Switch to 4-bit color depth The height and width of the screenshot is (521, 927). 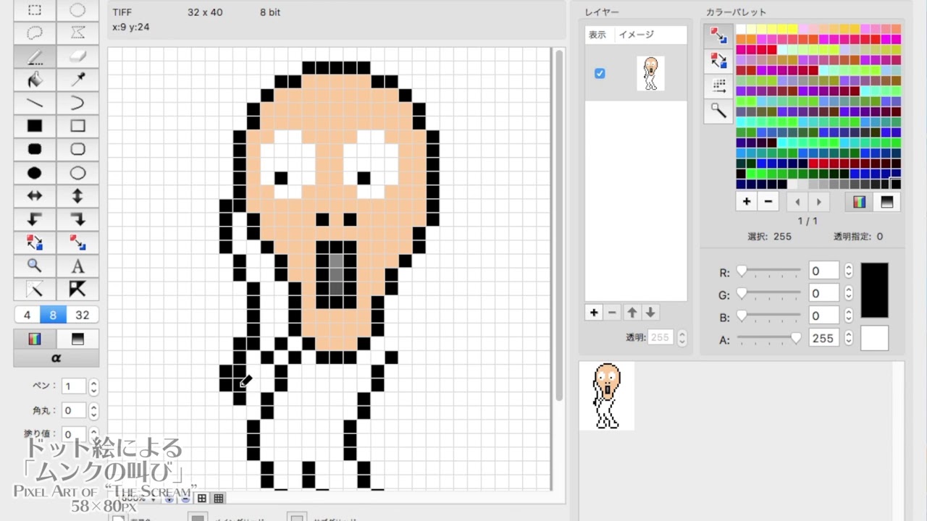click(27, 315)
